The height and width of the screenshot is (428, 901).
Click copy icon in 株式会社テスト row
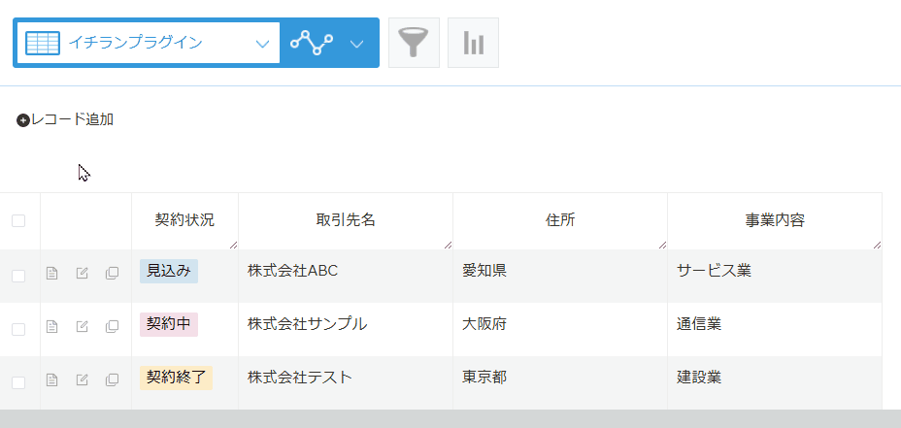click(x=112, y=380)
